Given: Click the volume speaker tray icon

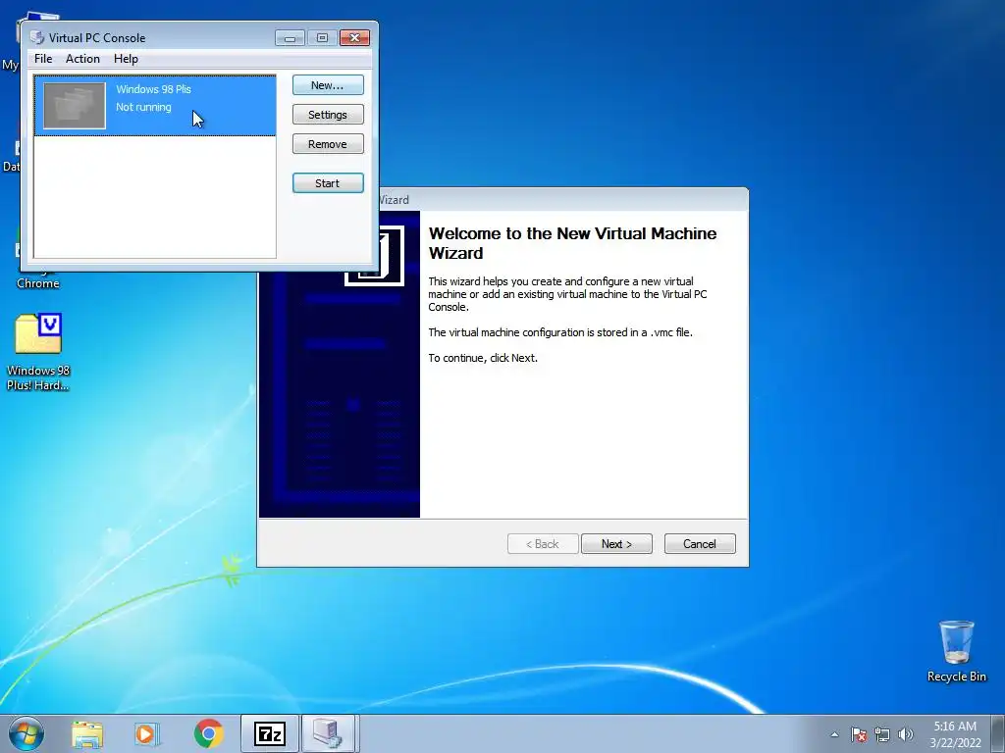Looking at the screenshot, I should 905,734.
